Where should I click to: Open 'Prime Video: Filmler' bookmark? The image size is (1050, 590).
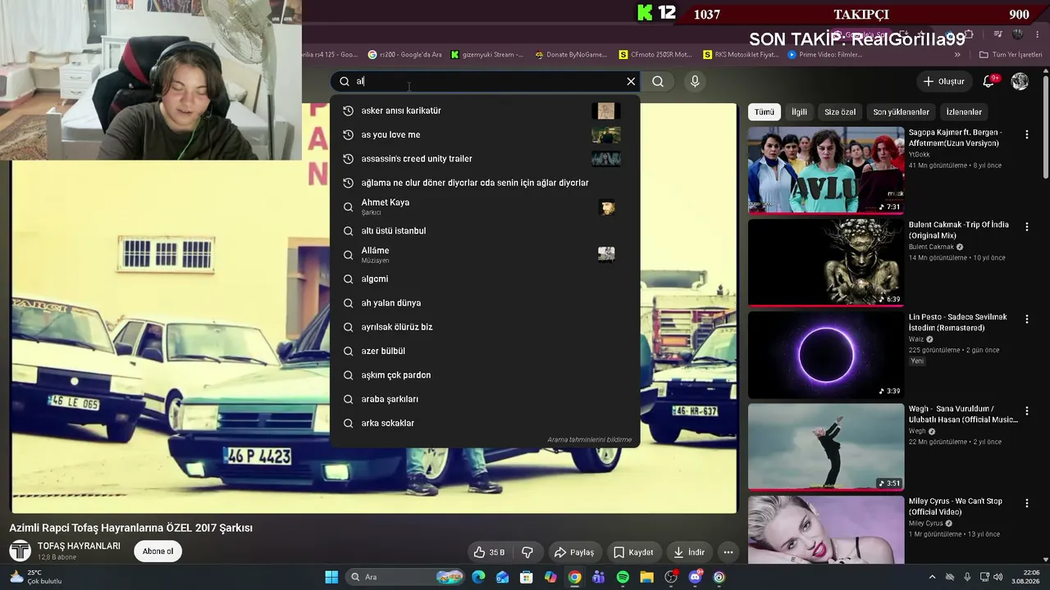pos(824,55)
